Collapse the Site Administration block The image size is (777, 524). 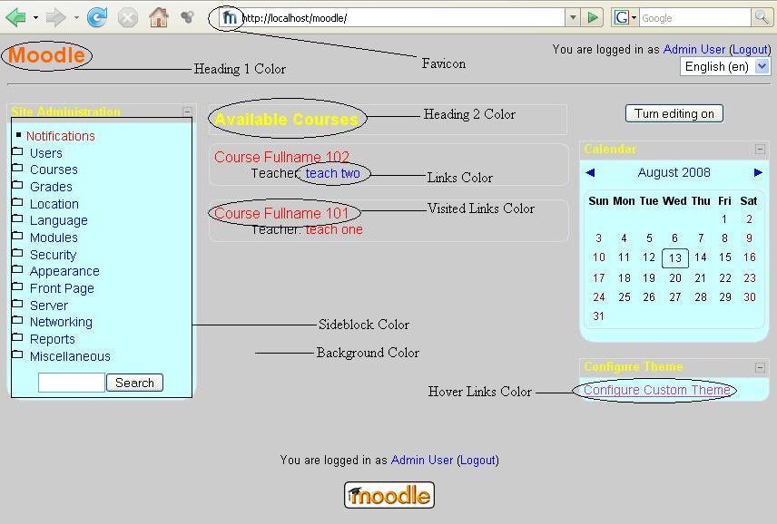click(187, 112)
